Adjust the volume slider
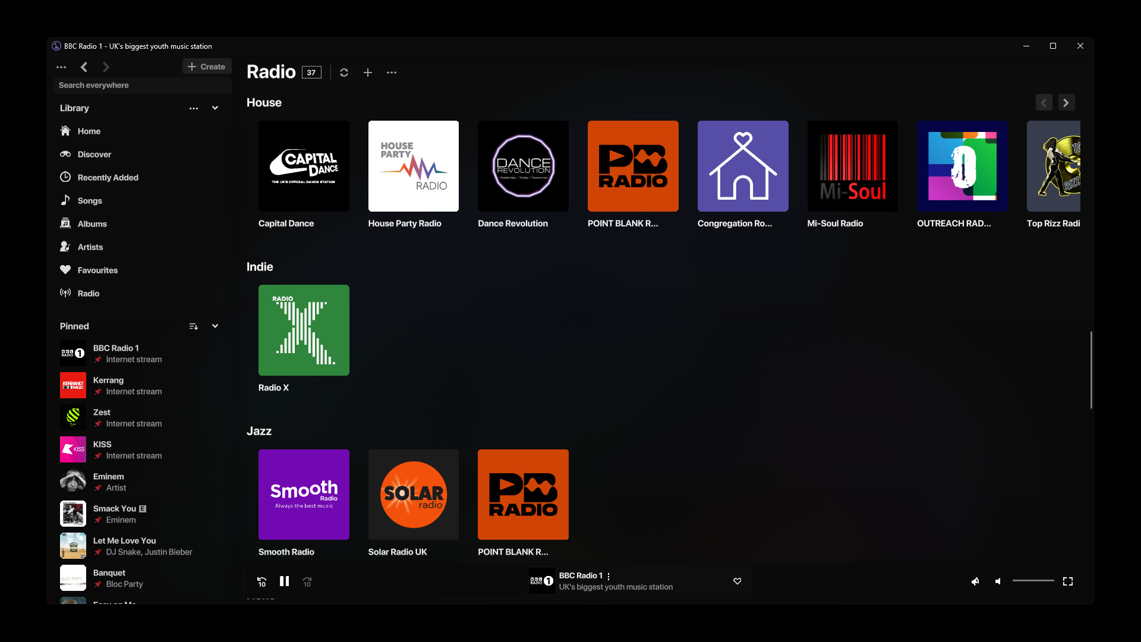The image size is (1141, 642). 1033,581
